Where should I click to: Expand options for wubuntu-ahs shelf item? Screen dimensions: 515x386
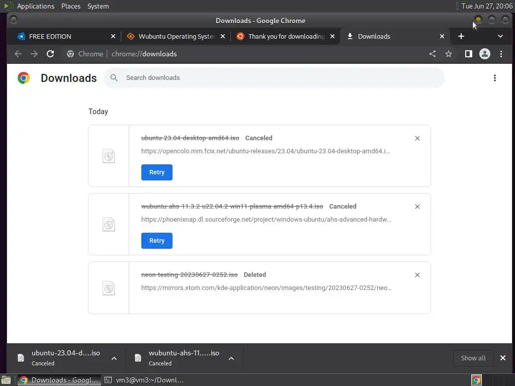tap(231, 358)
